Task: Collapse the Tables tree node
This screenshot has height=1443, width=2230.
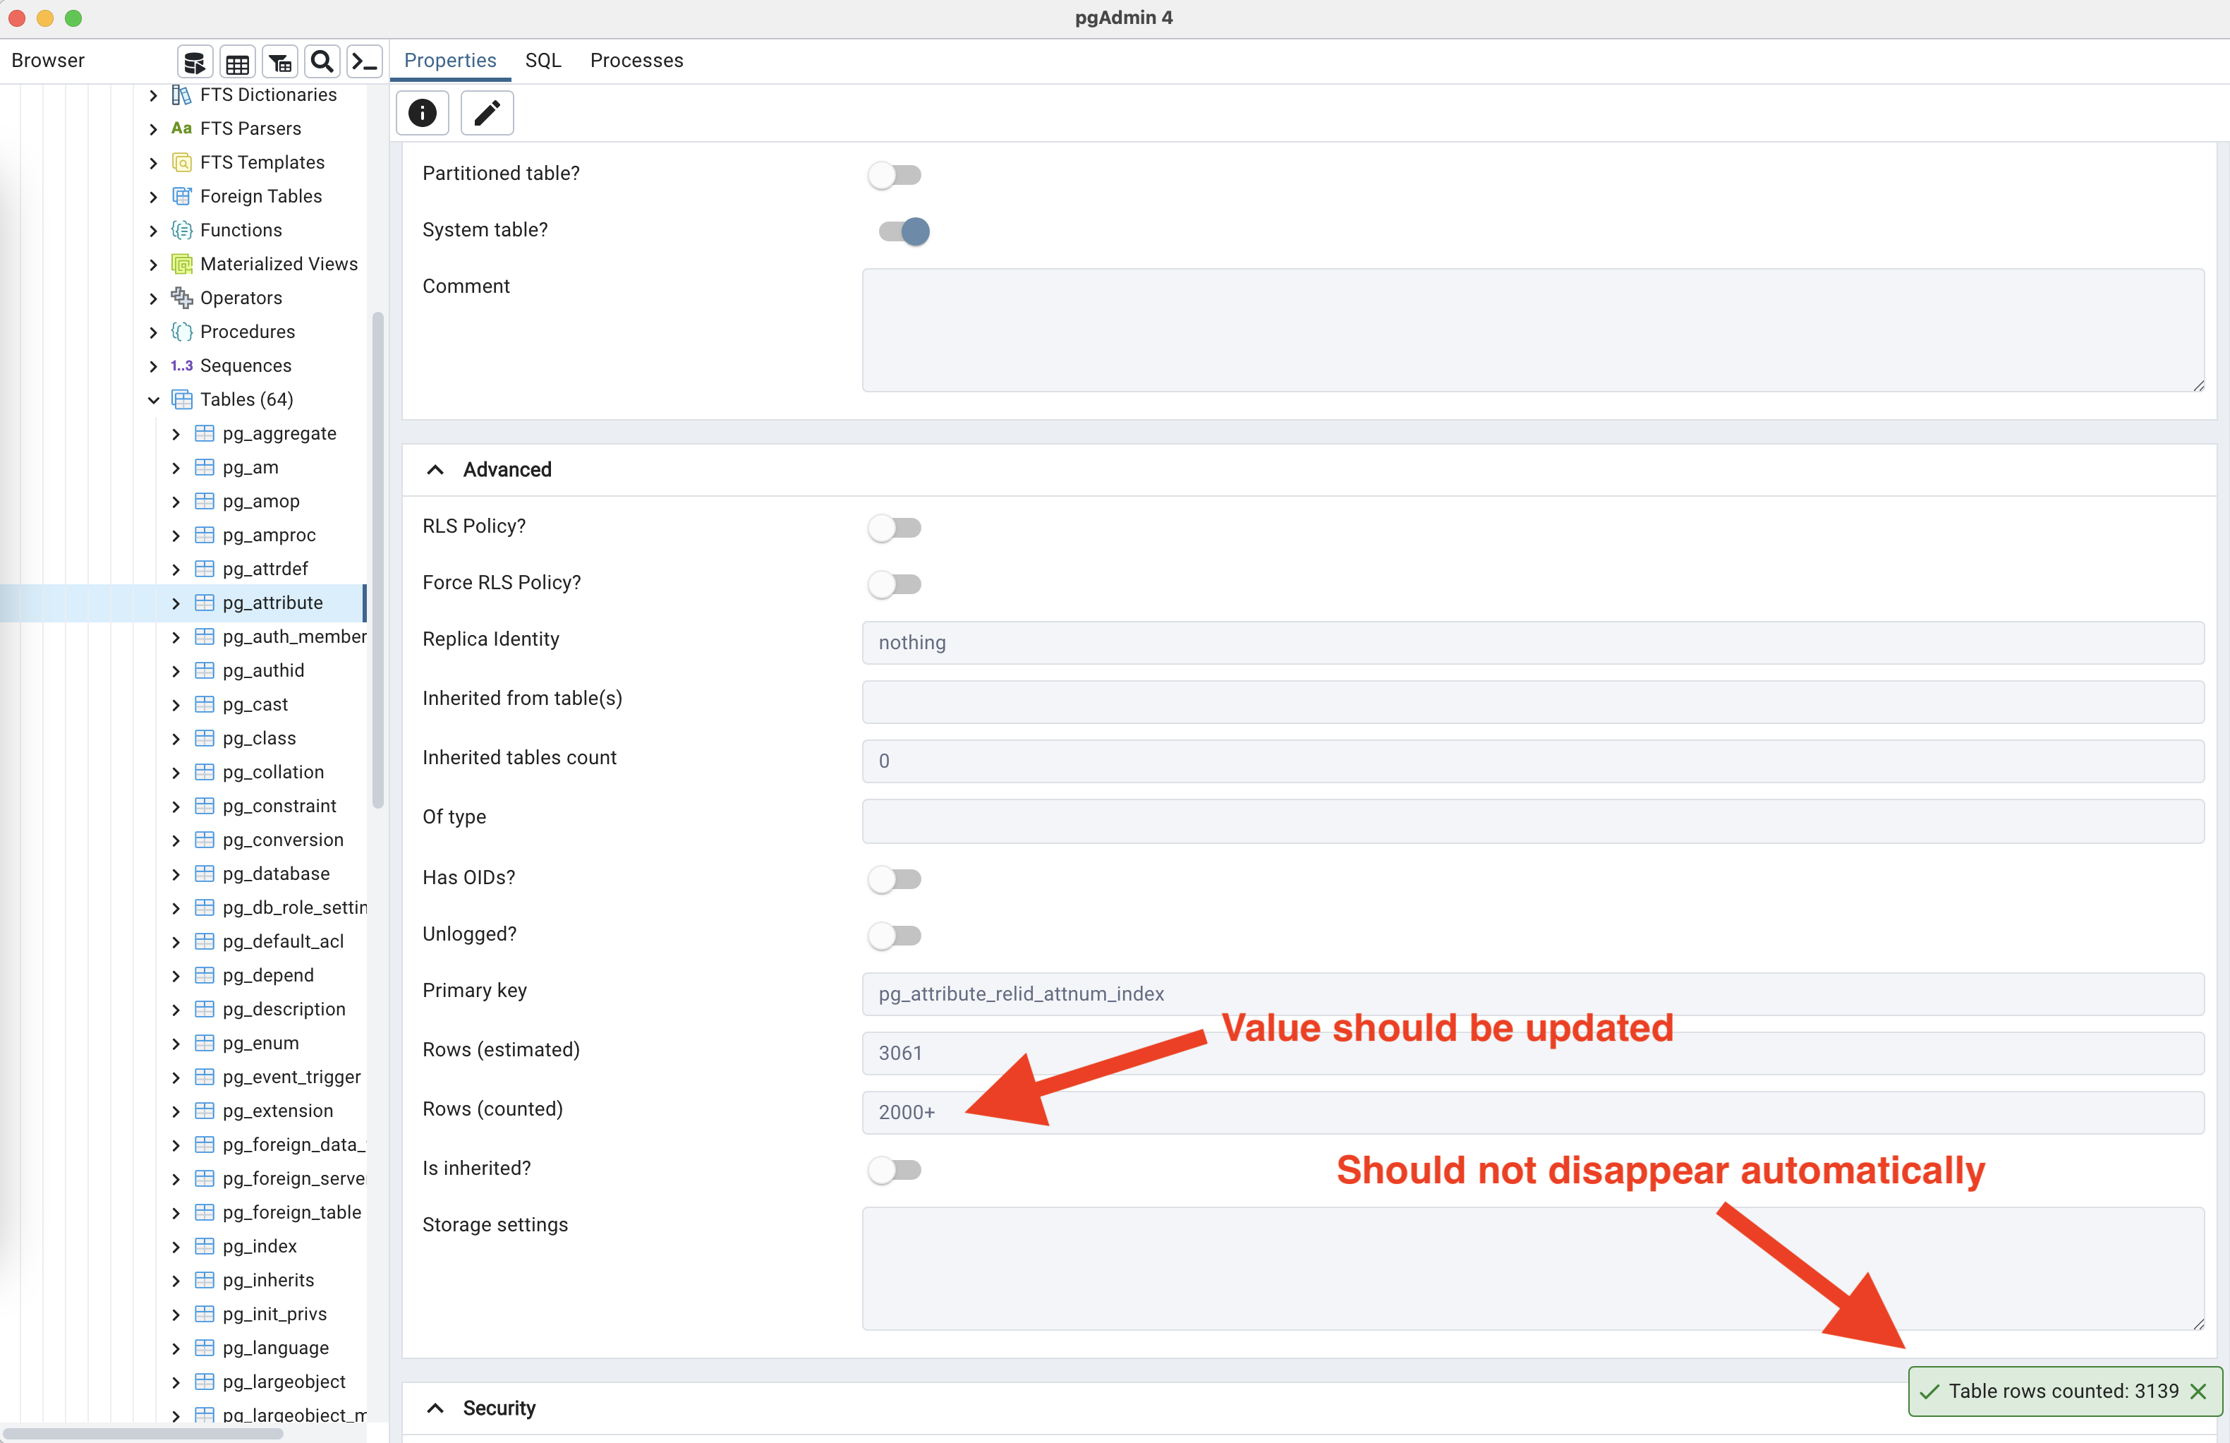Action: (154, 399)
